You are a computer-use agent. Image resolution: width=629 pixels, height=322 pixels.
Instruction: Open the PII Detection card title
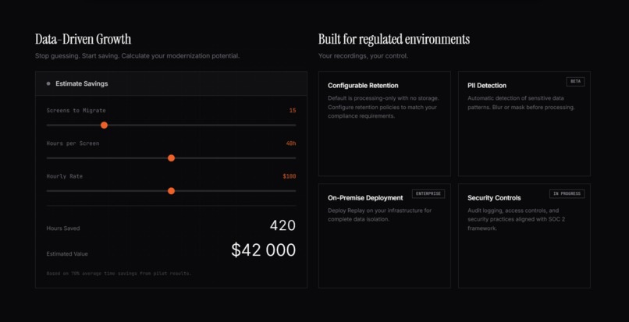[487, 86]
